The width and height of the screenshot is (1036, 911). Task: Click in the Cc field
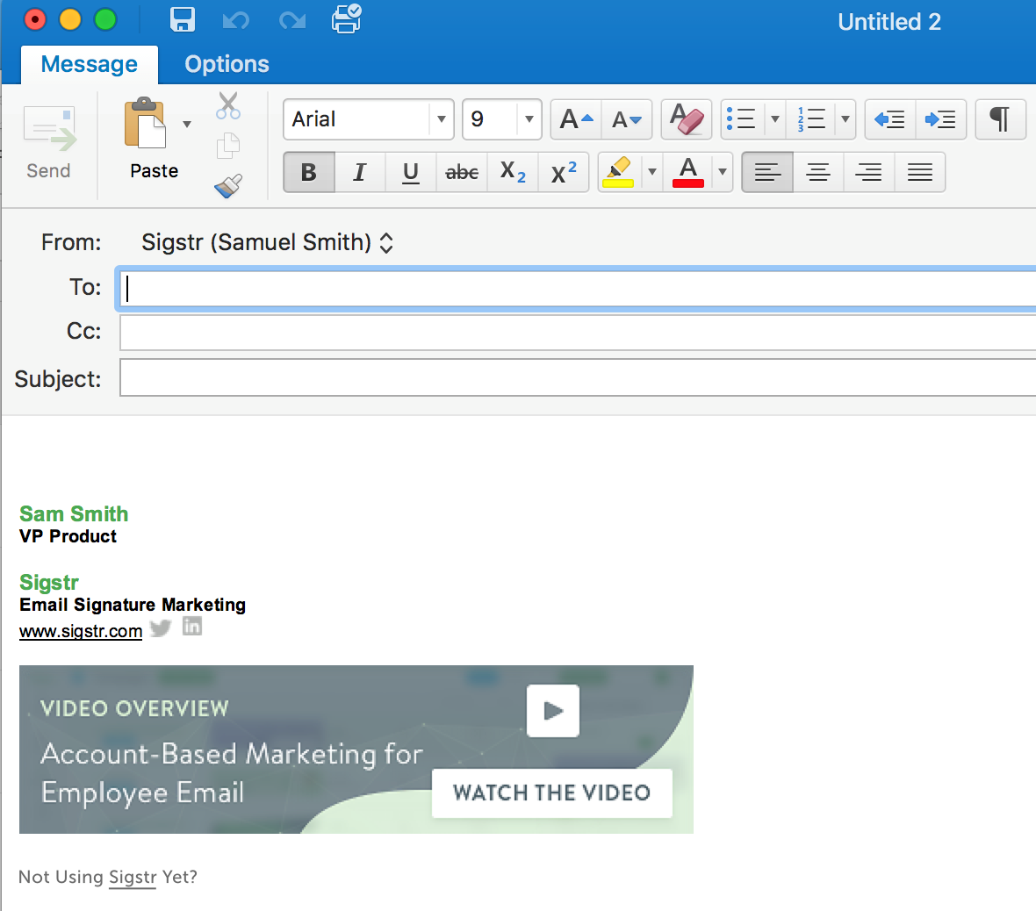tap(578, 333)
